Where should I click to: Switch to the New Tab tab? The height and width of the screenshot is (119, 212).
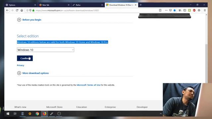[54, 5]
